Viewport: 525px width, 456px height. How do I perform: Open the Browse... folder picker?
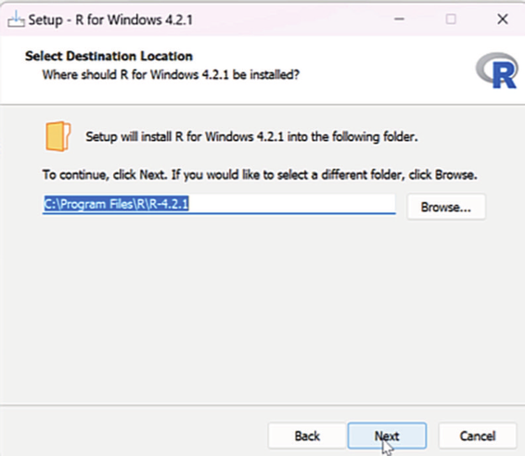(446, 207)
